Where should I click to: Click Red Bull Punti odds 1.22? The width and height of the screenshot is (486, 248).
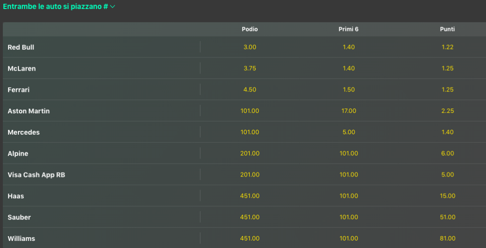[x=447, y=47]
